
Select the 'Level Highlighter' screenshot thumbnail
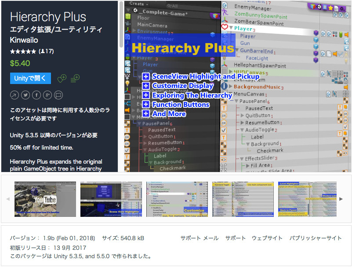point(307,199)
